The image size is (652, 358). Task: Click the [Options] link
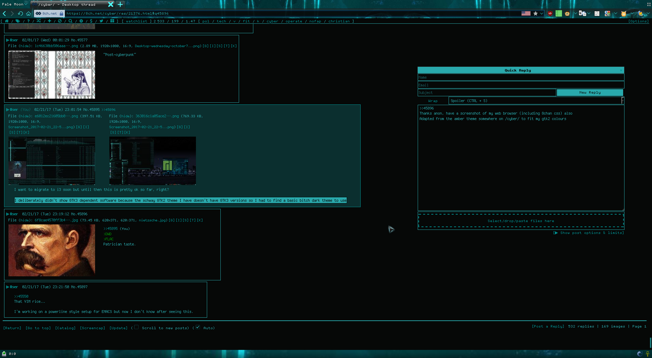(x=638, y=21)
